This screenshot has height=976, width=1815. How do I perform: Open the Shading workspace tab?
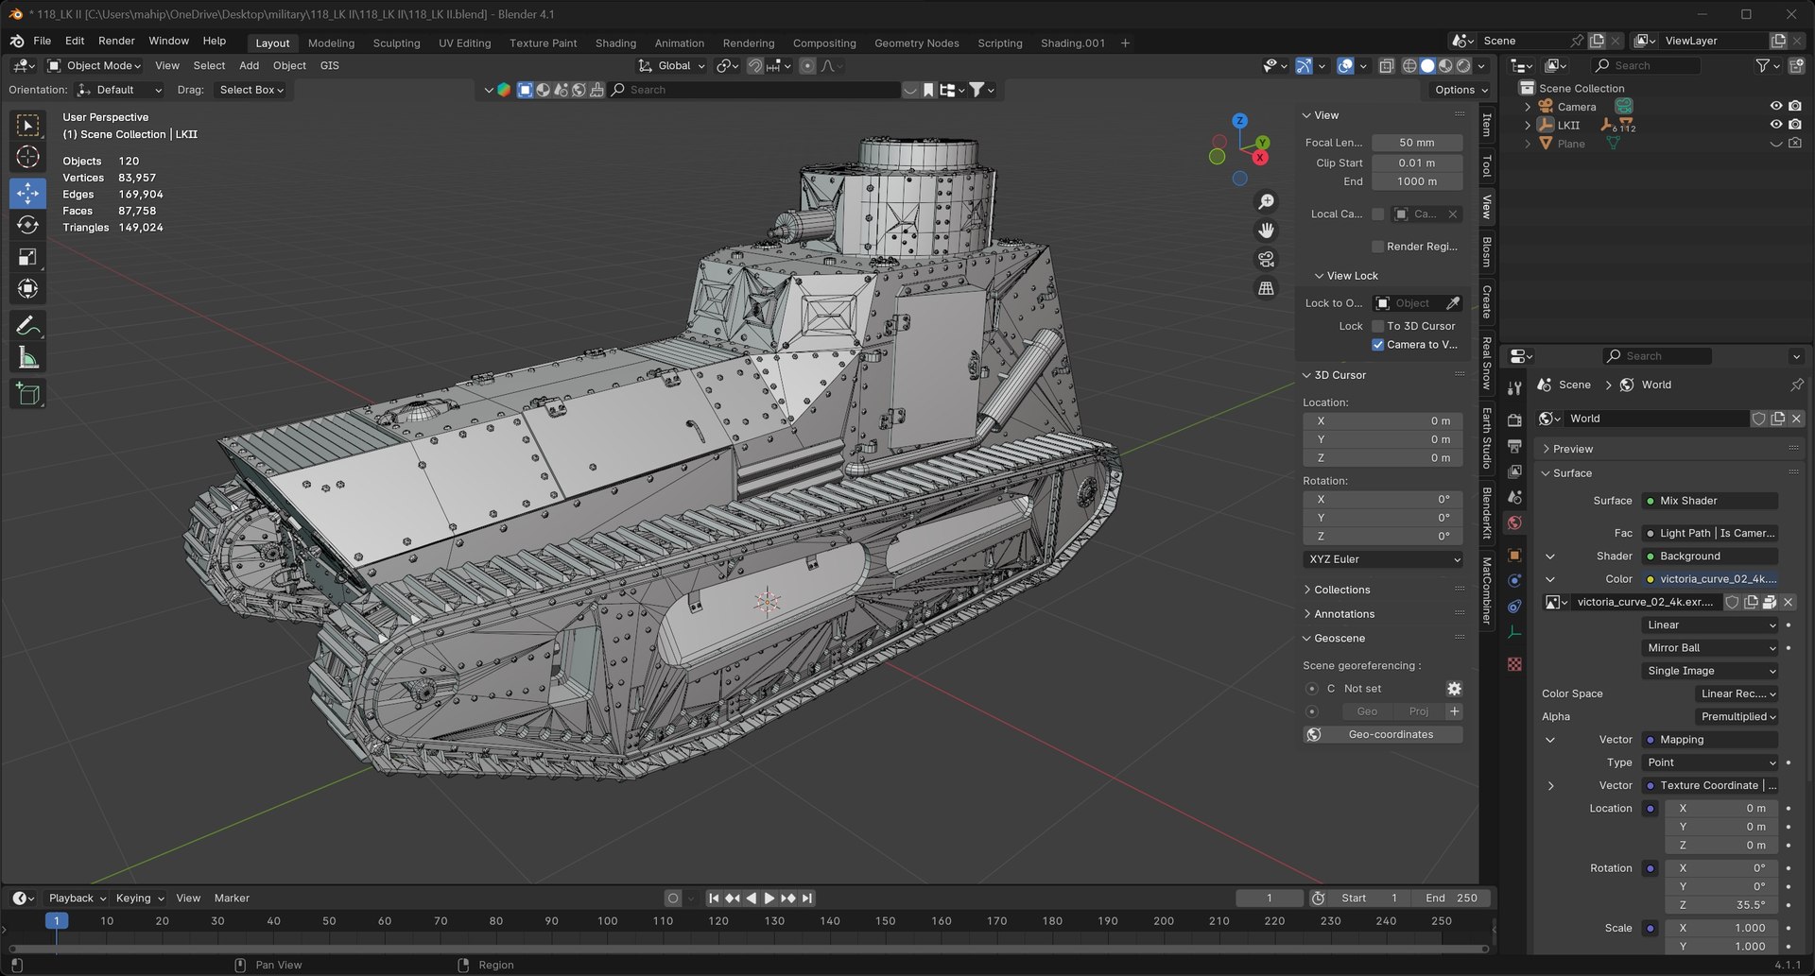click(615, 43)
